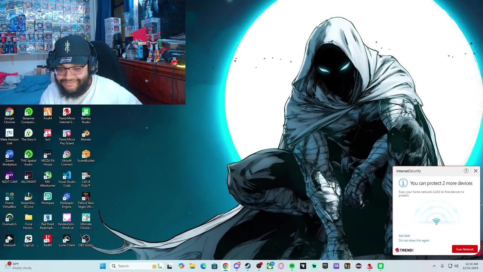Launch Wallpaper Engine from the desktop

click(67, 200)
